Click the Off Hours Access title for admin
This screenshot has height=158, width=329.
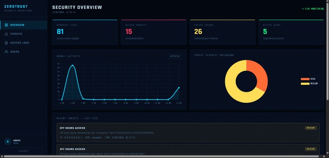tap(72, 149)
